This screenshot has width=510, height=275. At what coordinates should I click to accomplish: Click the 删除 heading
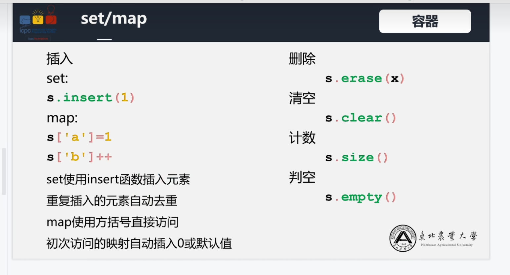coord(302,59)
